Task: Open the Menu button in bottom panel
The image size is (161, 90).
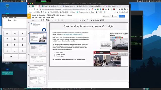Action: coord(3,89)
